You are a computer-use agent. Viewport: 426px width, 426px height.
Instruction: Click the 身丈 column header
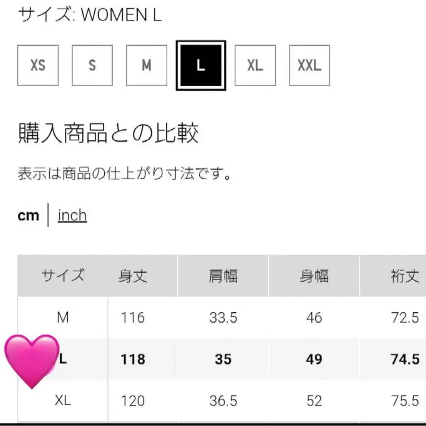(133, 275)
